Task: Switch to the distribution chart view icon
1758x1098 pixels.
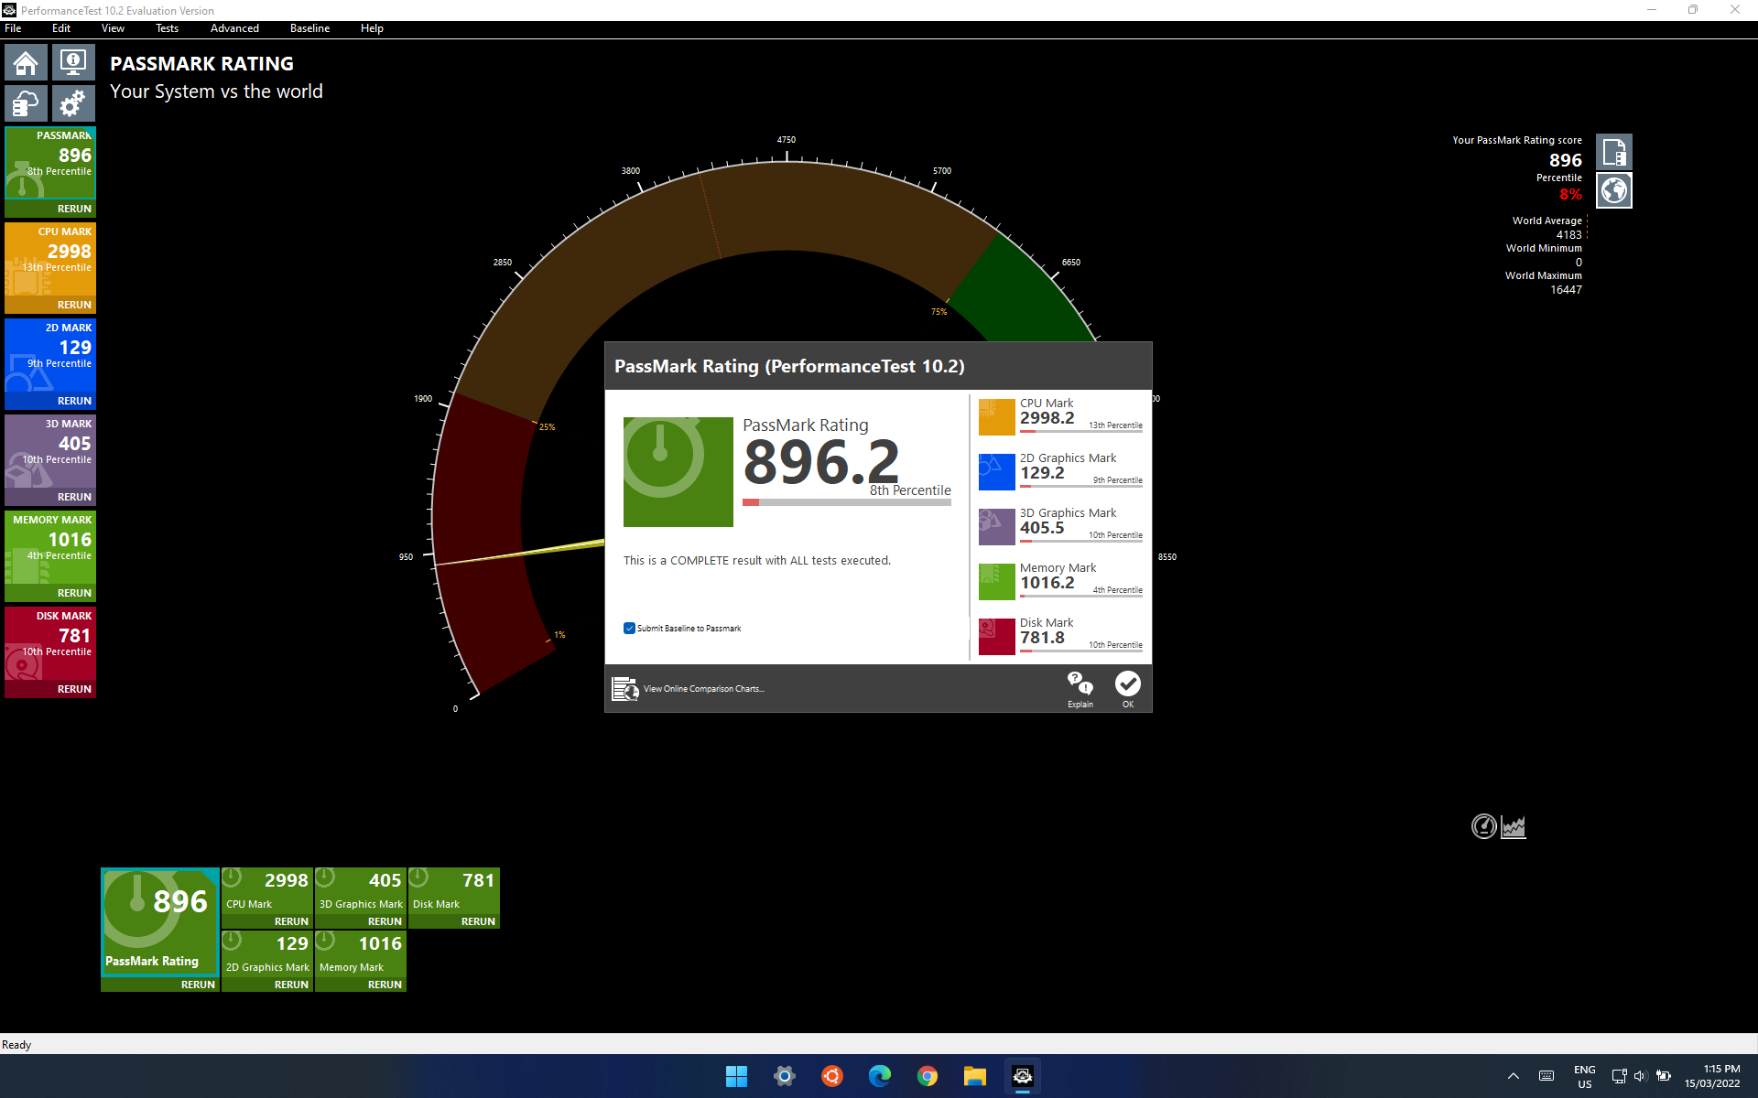Action: coord(1513,826)
